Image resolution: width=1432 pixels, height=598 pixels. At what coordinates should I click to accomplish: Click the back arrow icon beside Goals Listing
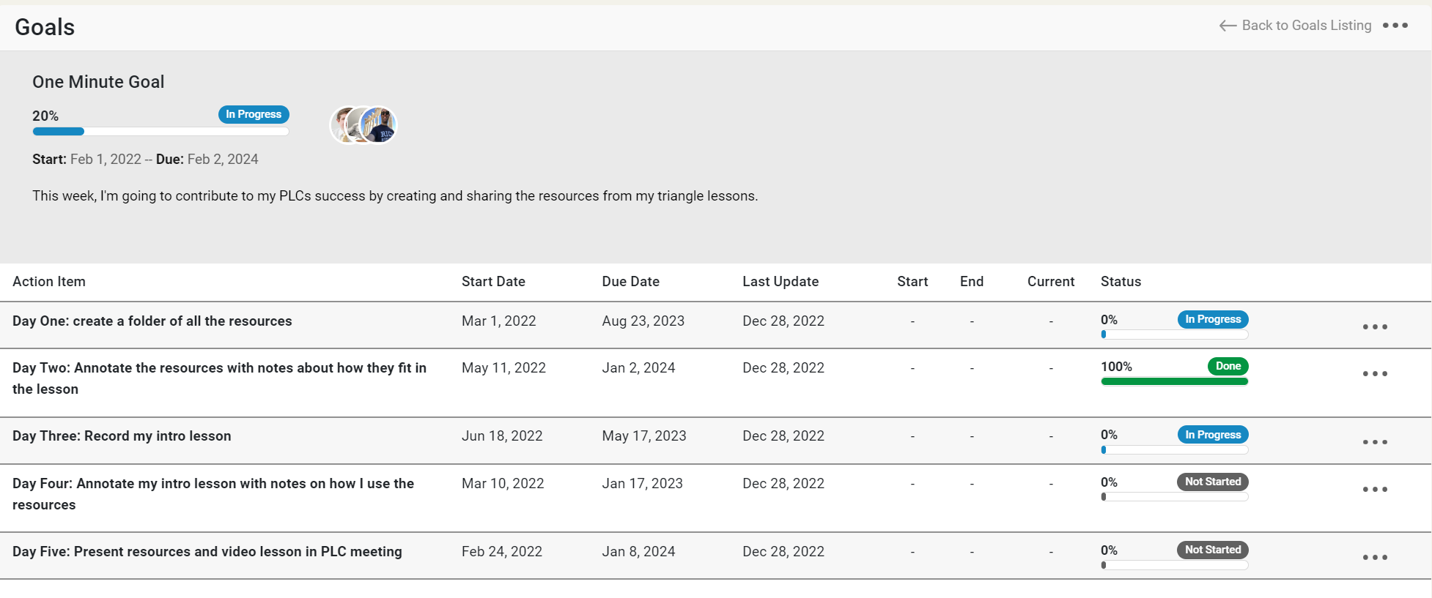click(1228, 26)
